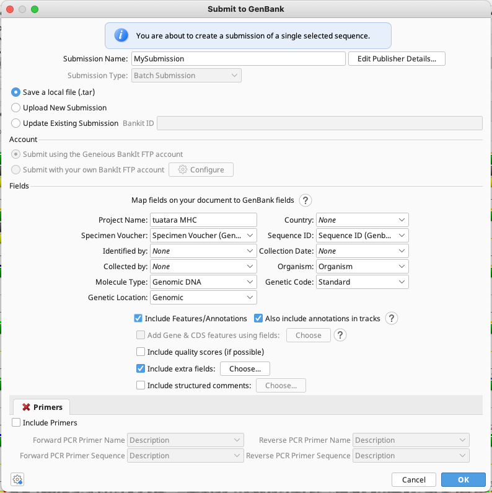Image resolution: width=492 pixels, height=493 pixels.
Task: Click the Project Name field
Action: click(203, 220)
